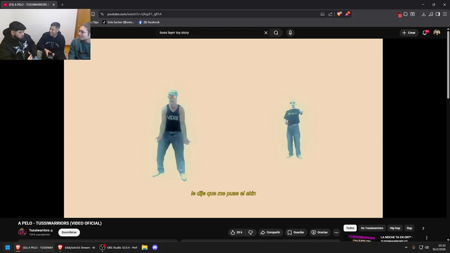Viewport: 450px width, 253px height.
Task: Click the Compartir share button
Action: click(x=270, y=232)
